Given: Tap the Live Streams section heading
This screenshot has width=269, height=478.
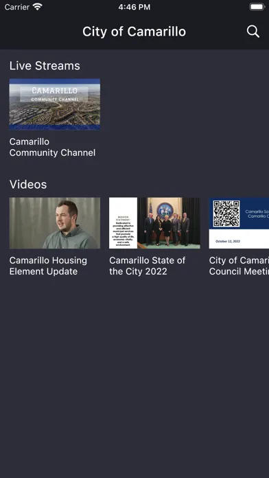Looking at the screenshot, I should (45, 66).
